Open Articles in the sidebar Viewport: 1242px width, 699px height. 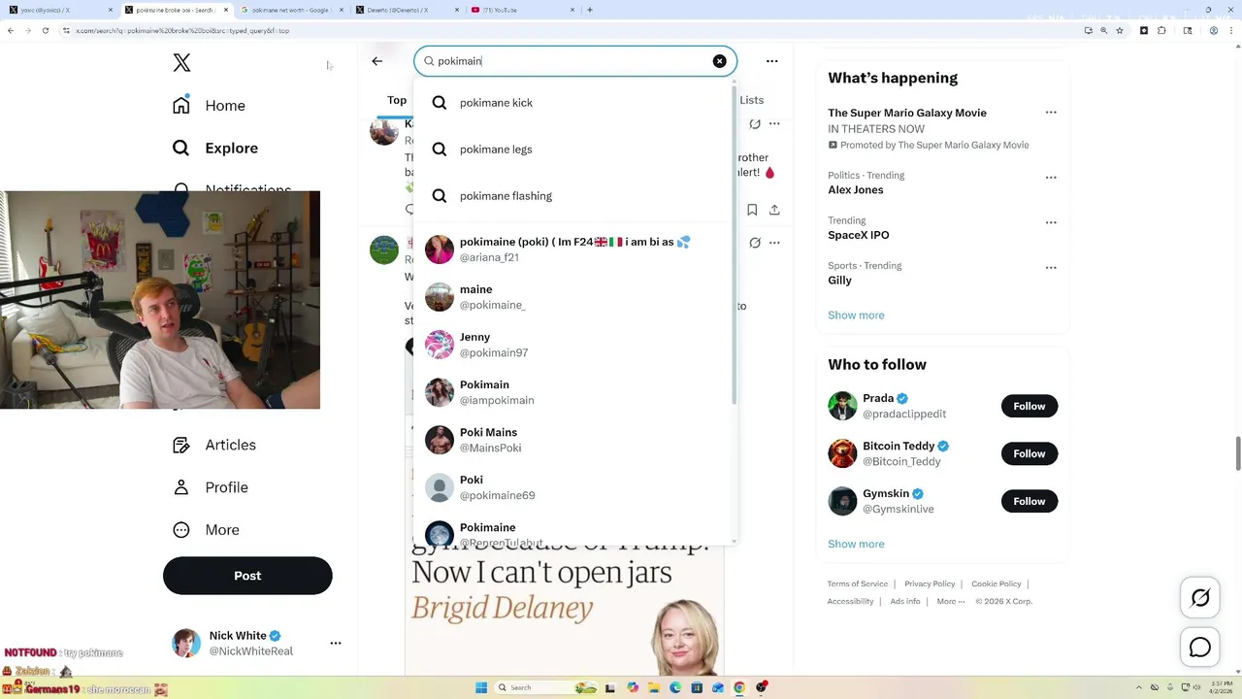(214, 445)
